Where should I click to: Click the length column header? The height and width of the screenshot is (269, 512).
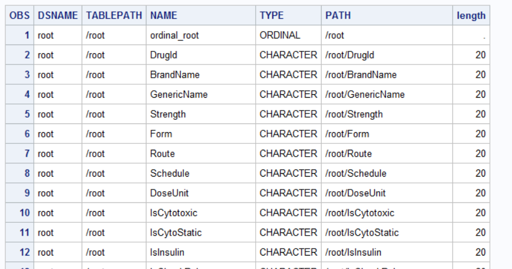[x=471, y=16]
